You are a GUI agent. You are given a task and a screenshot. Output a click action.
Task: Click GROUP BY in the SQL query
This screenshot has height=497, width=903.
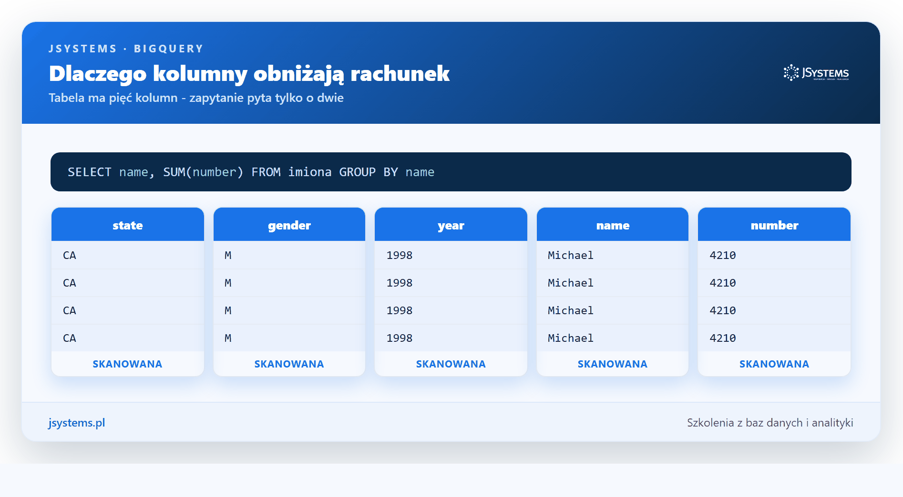coord(369,172)
